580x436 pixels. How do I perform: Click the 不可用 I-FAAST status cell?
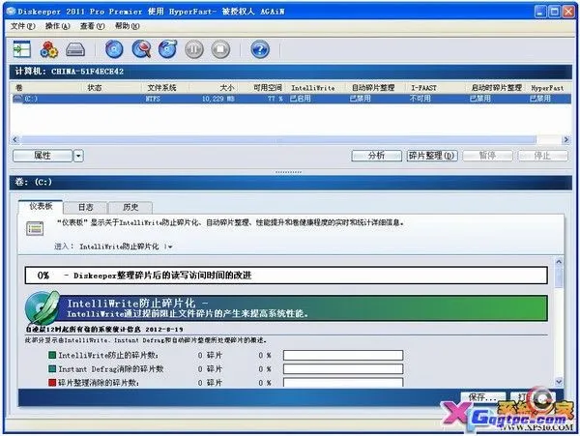(420, 99)
